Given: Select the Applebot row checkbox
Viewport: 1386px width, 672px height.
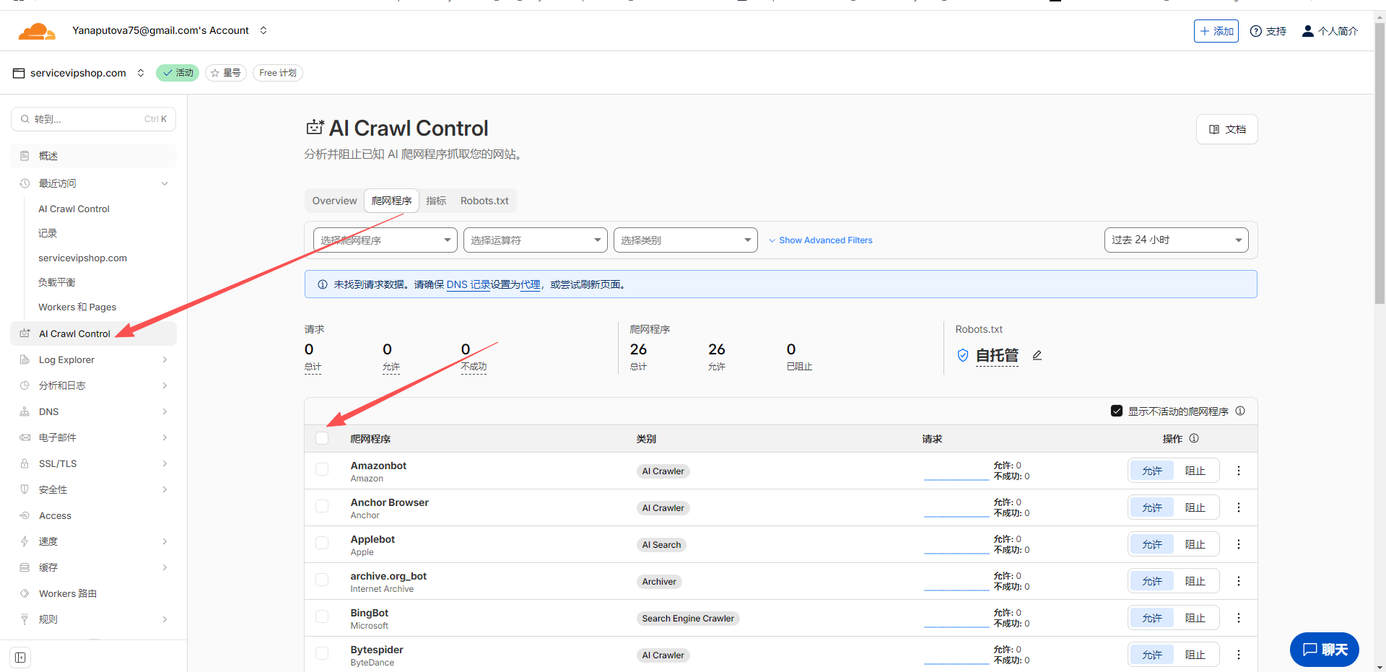Looking at the screenshot, I should pyautogui.click(x=322, y=544).
